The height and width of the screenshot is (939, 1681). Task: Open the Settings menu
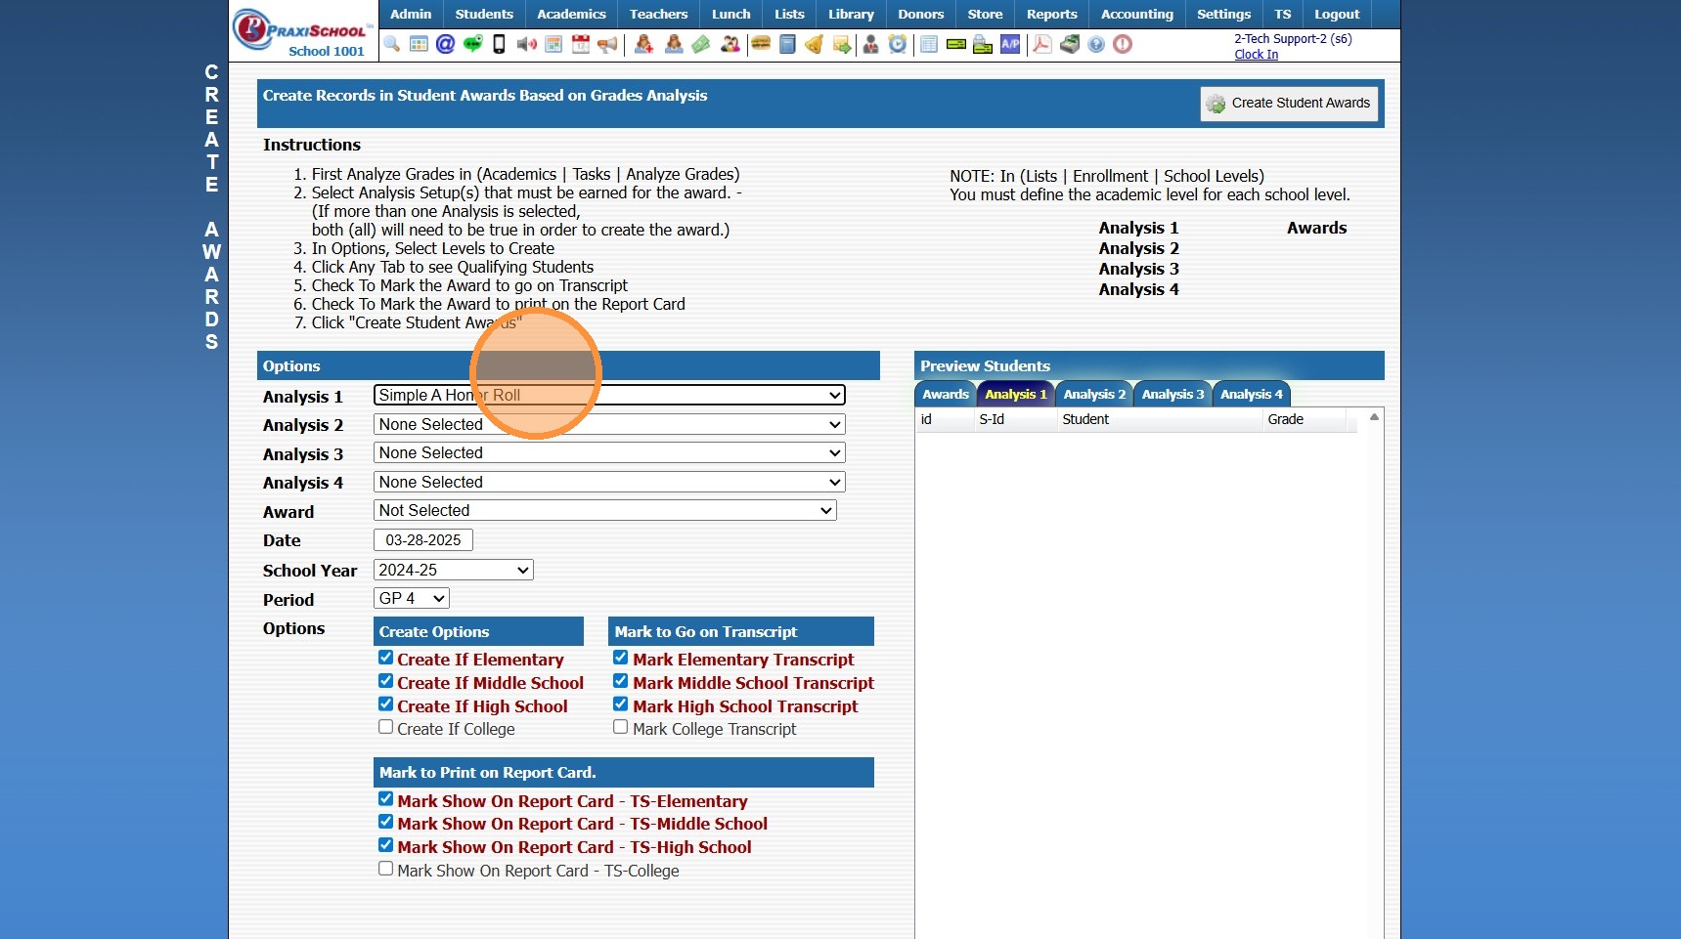[1223, 14]
